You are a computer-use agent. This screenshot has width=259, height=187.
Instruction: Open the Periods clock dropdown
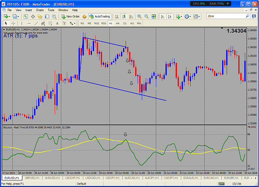[188, 16]
